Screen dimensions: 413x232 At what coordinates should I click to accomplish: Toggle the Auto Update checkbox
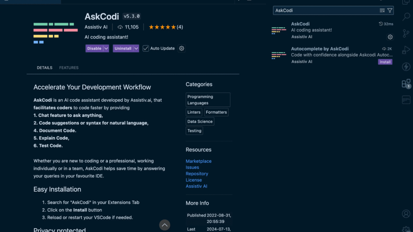pyautogui.click(x=146, y=48)
